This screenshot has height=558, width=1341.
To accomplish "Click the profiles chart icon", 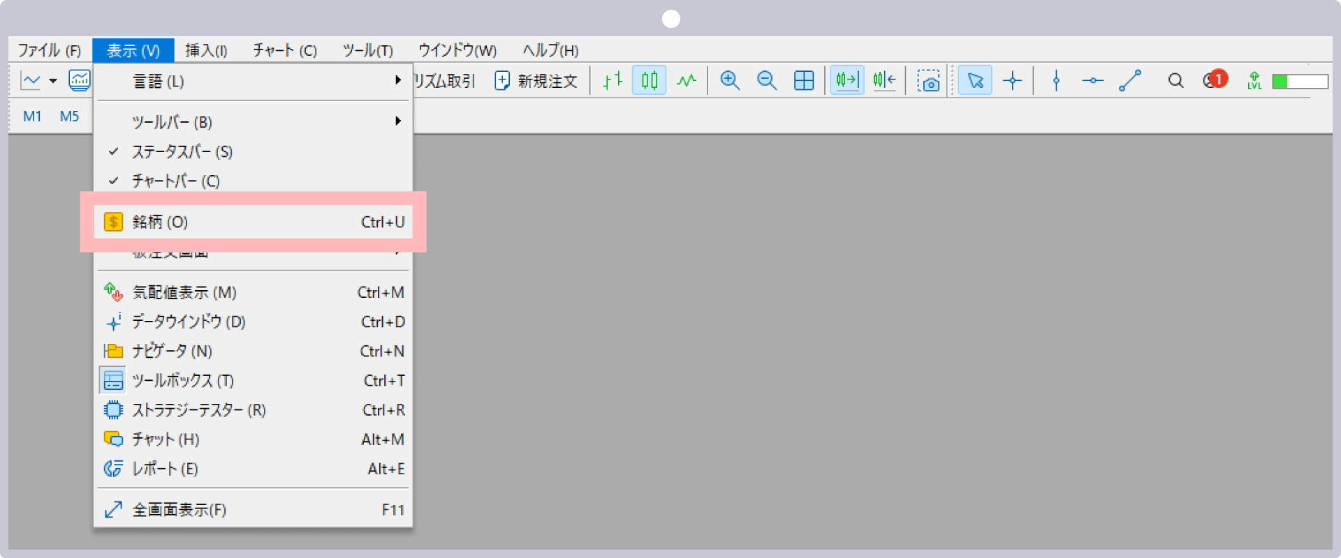I will (79, 81).
